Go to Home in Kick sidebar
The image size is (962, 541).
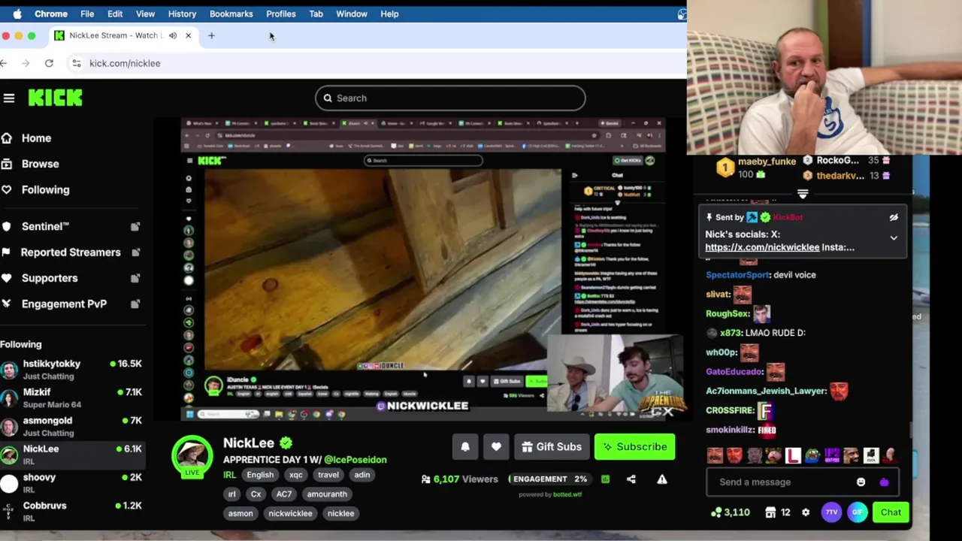[x=36, y=138]
